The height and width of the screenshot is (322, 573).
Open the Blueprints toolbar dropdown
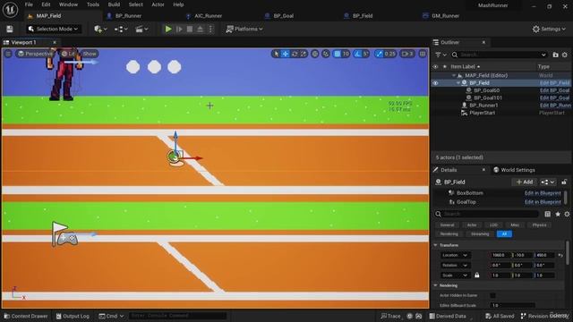click(121, 29)
